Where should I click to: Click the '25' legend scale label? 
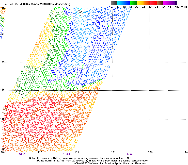pyautogui.click(x=144, y=7)
